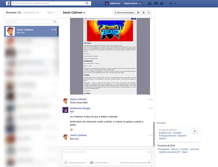The width and height of the screenshot is (218, 167).
Task: Click conversation list search magnifier
Action: coord(55,22)
